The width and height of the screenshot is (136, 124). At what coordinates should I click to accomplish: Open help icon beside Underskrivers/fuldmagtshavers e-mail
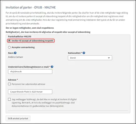tap(52, 67)
